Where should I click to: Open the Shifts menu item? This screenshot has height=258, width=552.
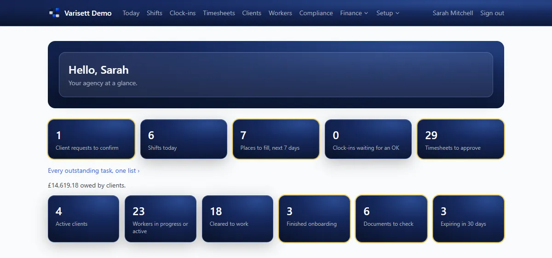click(x=155, y=13)
